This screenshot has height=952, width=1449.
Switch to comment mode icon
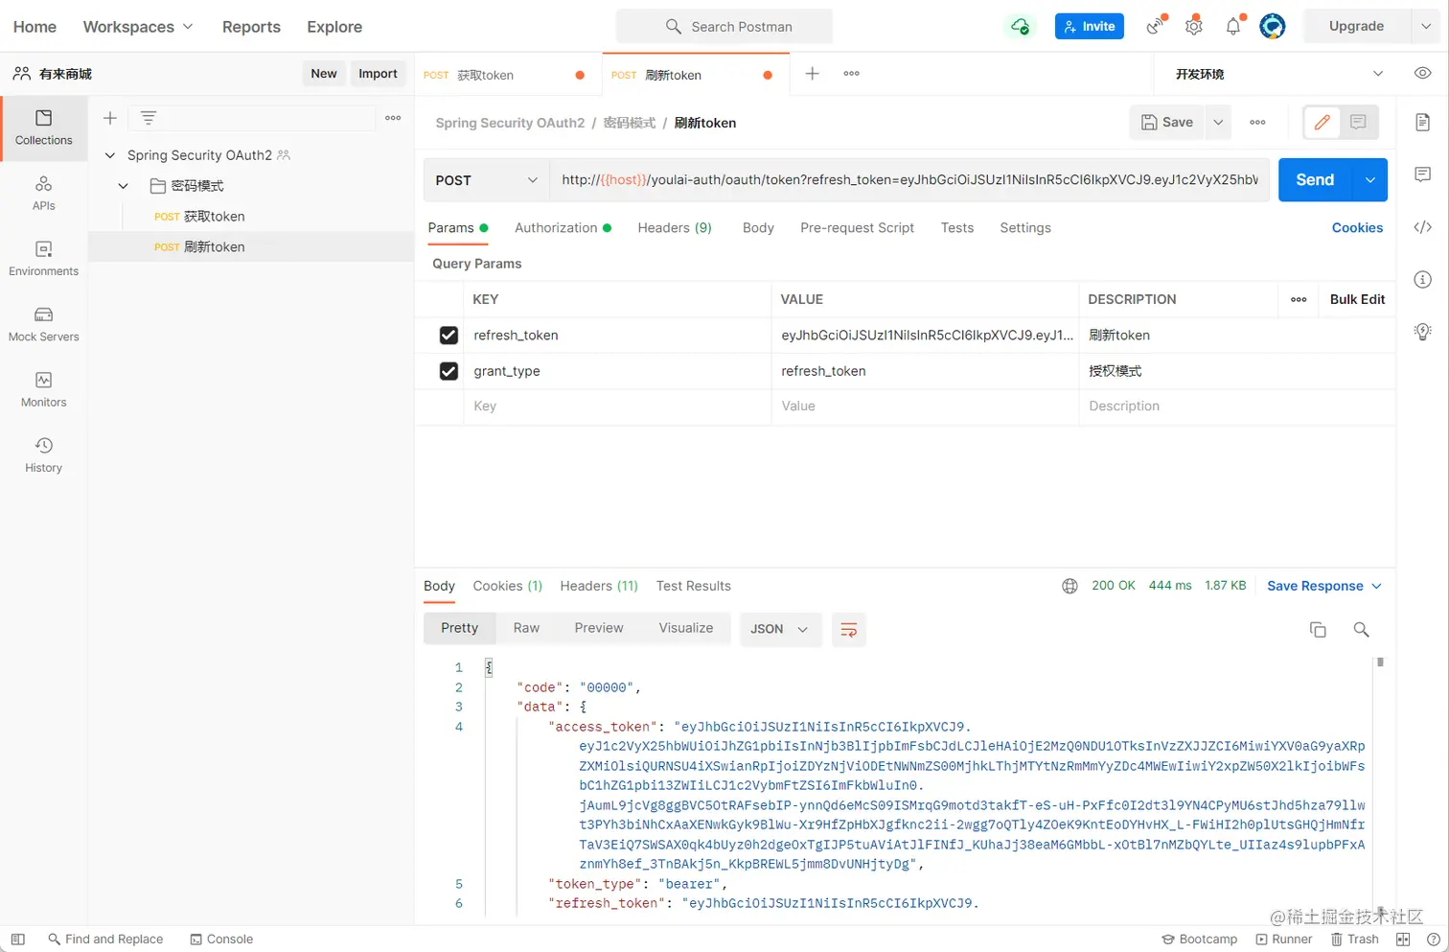[x=1358, y=123]
